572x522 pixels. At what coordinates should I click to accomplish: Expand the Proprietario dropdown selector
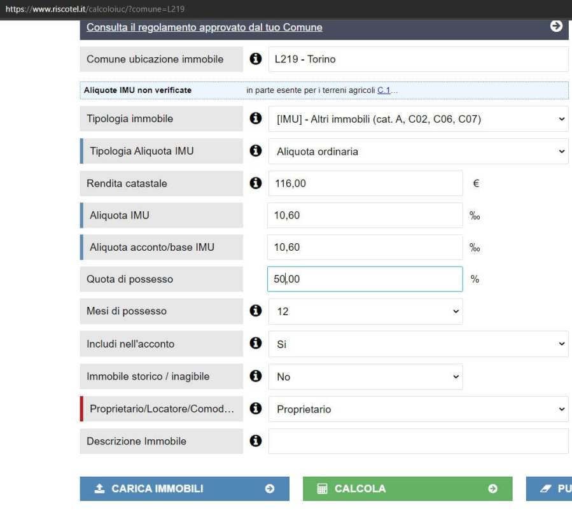pos(418,409)
